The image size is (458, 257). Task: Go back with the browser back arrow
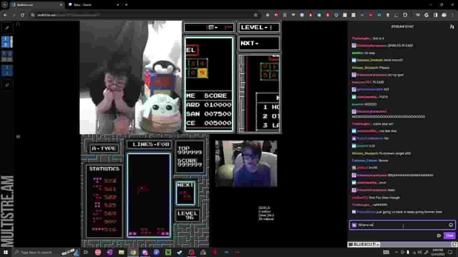coord(5,15)
